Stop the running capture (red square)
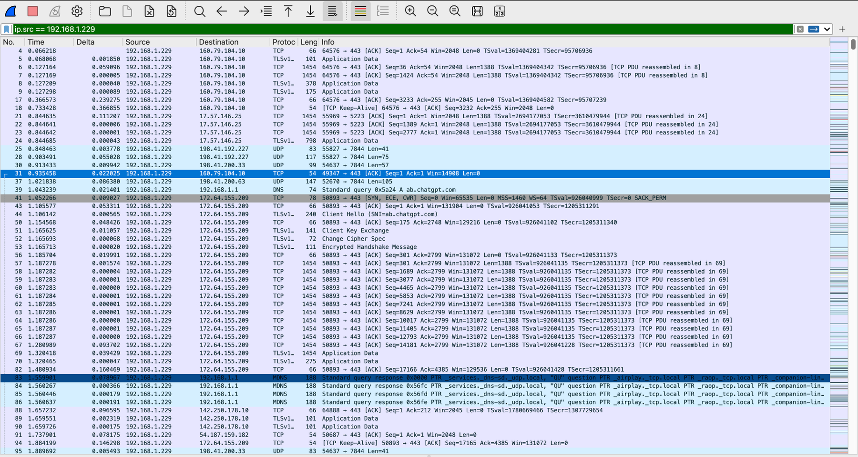This screenshot has height=457, width=858. [32, 11]
